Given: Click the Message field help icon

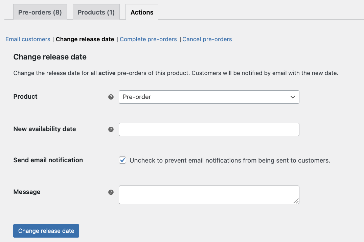Looking at the screenshot, I should point(111,192).
